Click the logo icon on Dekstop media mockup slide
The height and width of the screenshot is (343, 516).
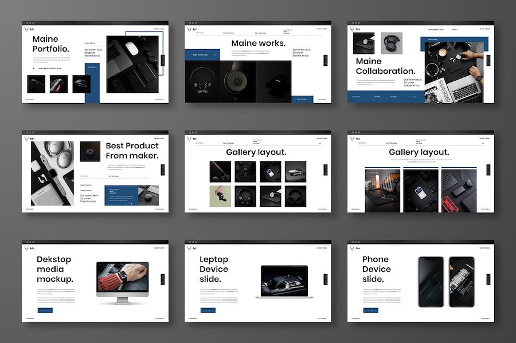point(26,248)
